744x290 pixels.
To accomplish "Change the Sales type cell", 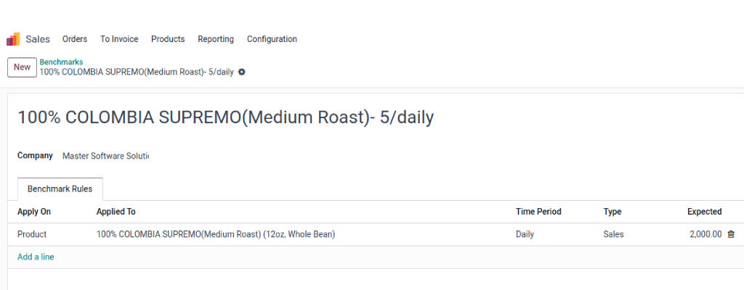I will tap(613, 234).
